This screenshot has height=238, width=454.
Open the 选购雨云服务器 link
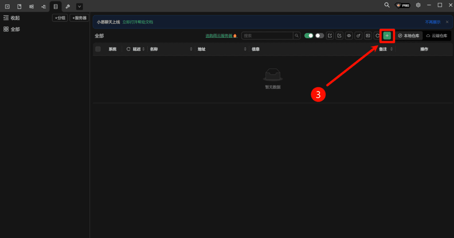pos(221,36)
